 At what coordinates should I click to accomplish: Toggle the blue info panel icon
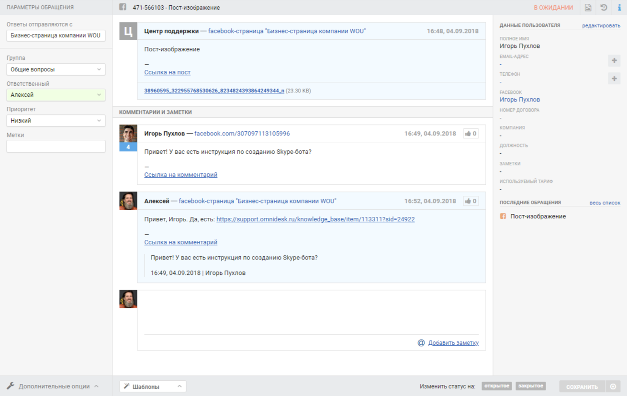(x=619, y=8)
